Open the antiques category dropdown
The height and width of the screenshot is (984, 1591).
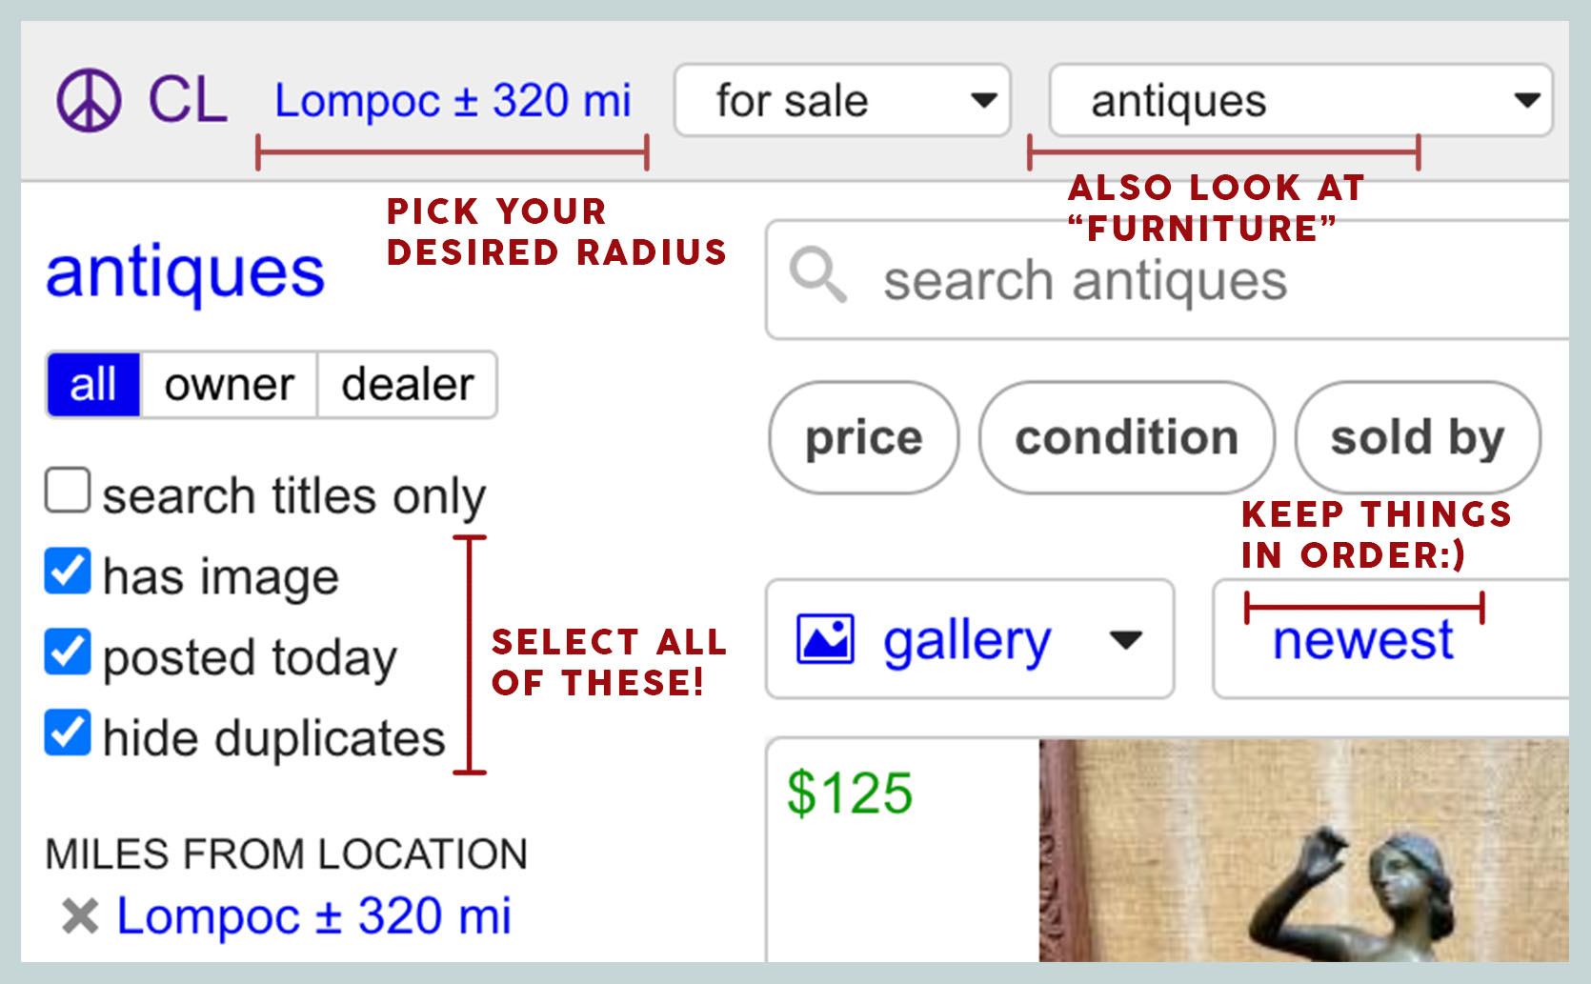pos(1301,100)
